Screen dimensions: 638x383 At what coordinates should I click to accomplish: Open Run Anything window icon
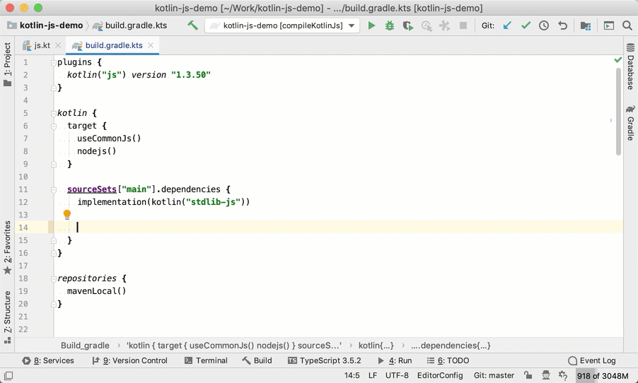609,25
